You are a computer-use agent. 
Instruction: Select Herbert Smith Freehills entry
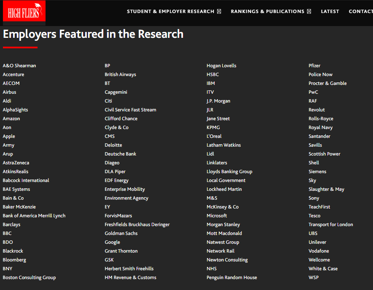(129, 269)
